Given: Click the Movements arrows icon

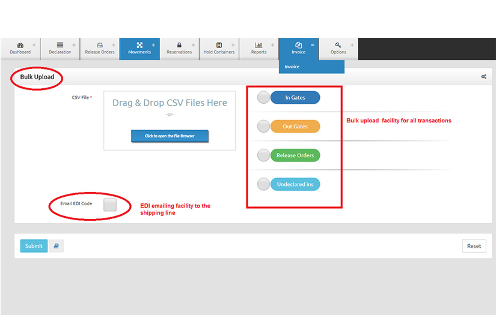Looking at the screenshot, I should pos(139,45).
